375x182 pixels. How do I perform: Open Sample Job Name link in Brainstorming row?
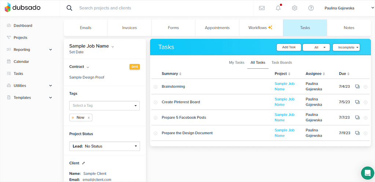pos(284,86)
